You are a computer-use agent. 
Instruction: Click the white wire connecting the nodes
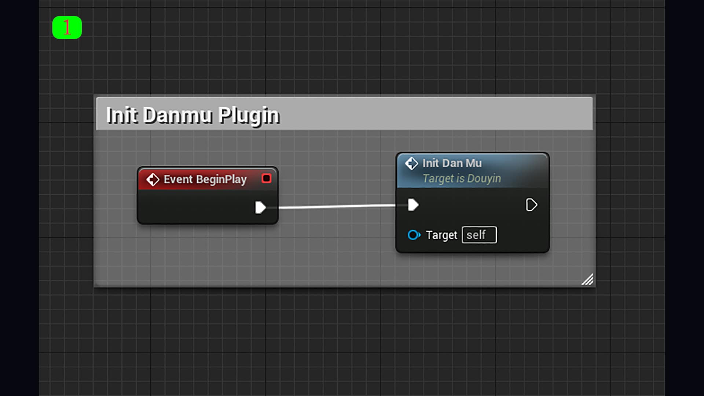point(337,207)
